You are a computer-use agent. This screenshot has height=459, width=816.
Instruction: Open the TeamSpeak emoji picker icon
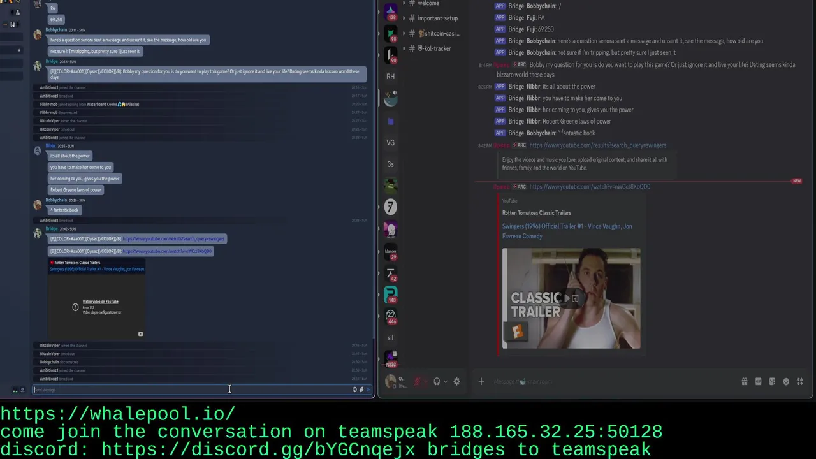click(x=354, y=390)
